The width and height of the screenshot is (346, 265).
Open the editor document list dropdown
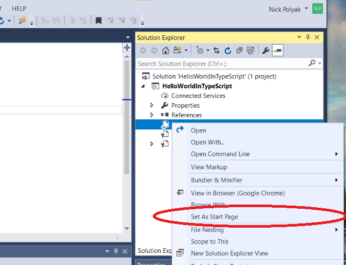coord(128,37)
